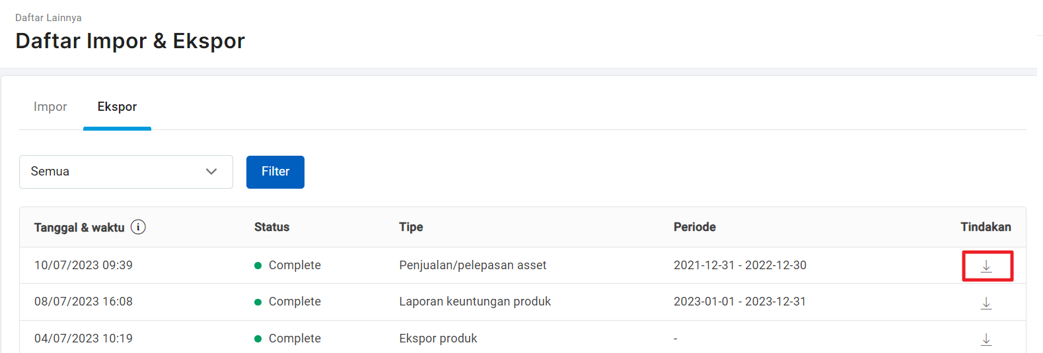Select the 08/07/2023 16:08 export row
The image size is (1043, 353).
[x=83, y=302]
